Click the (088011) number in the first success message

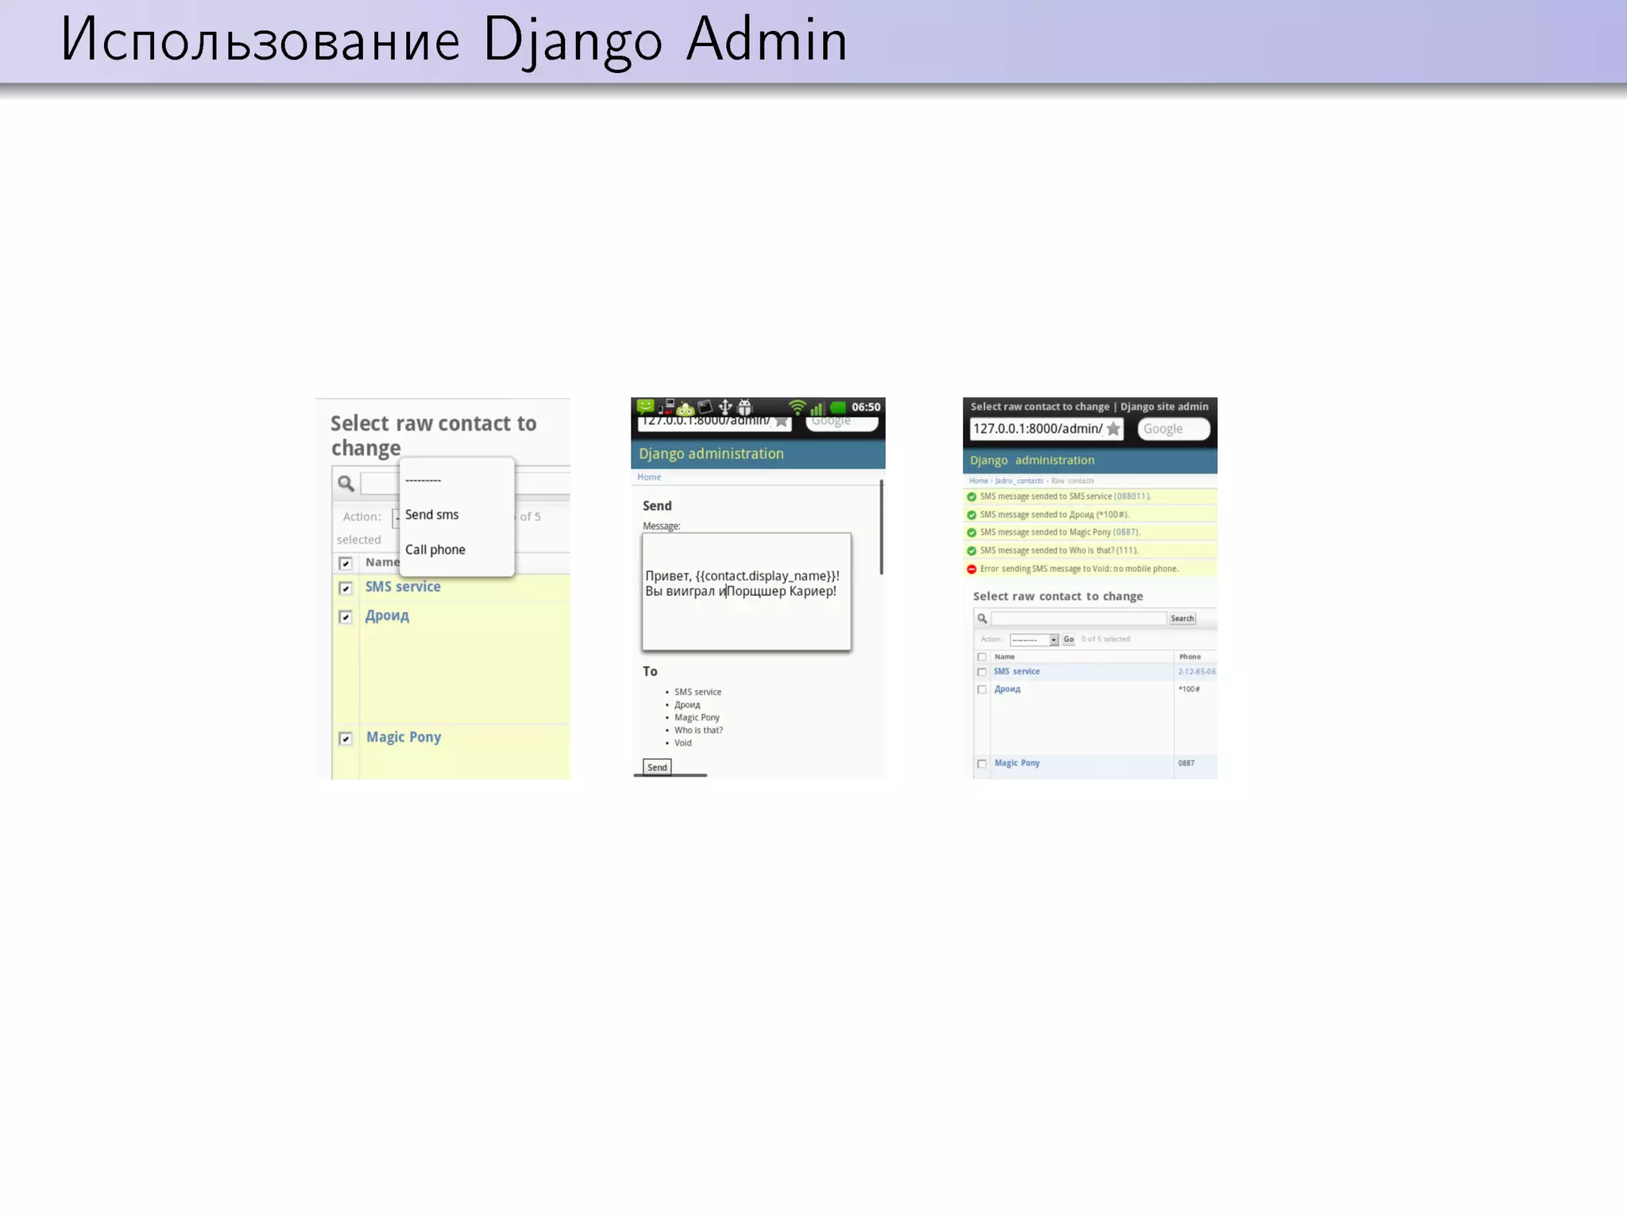(x=1131, y=496)
